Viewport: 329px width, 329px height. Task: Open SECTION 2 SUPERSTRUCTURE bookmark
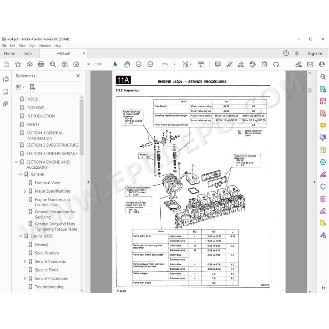tap(53, 145)
